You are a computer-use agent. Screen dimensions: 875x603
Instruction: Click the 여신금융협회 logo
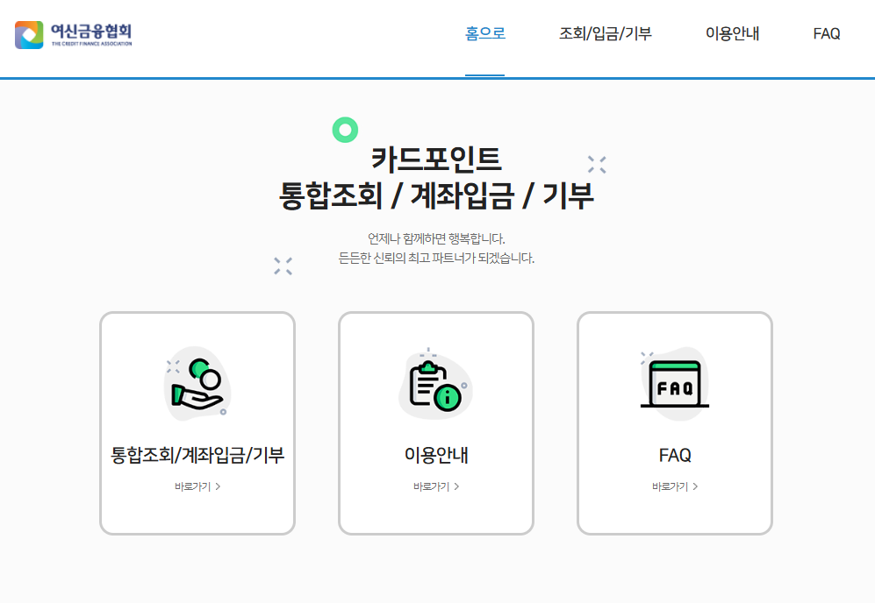pyautogui.click(x=74, y=34)
